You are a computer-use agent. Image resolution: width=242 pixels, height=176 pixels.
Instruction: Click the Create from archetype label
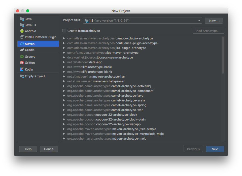tap(84, 31)
